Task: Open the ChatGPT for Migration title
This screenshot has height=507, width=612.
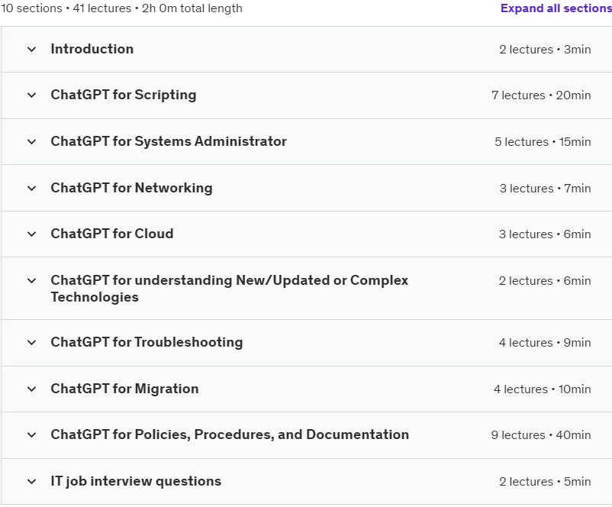Action: coord(124,389)
